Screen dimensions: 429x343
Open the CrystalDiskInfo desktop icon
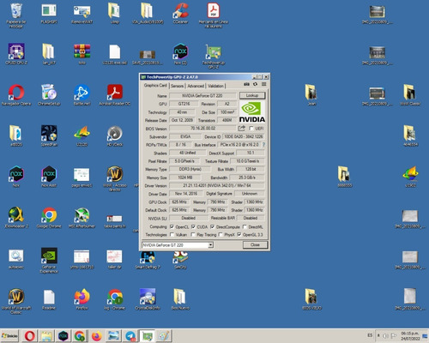tap(148, 299)
